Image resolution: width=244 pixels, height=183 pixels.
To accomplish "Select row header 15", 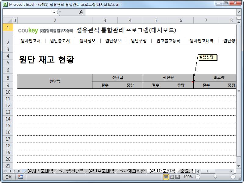I will pos(8,125).
